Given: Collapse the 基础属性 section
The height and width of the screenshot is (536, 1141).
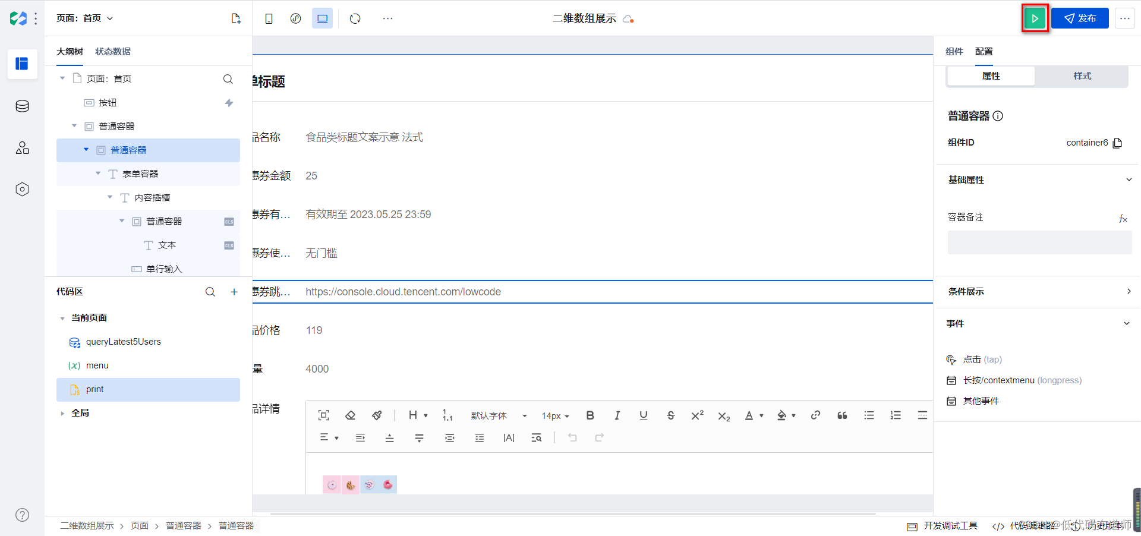Looking at the screenshot, I should click(x=1129, y=179).
